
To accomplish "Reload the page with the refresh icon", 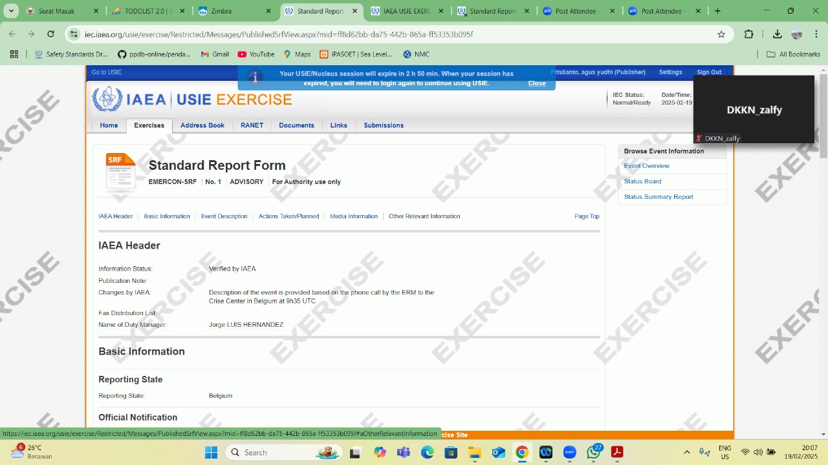I will pos(51,34).
